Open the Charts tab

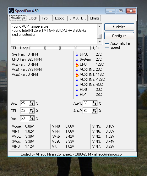pyautogui.click(x=95, y=18)
